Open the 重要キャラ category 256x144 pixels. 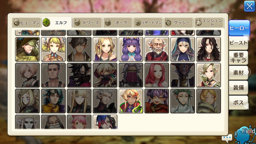coord(238,58)
